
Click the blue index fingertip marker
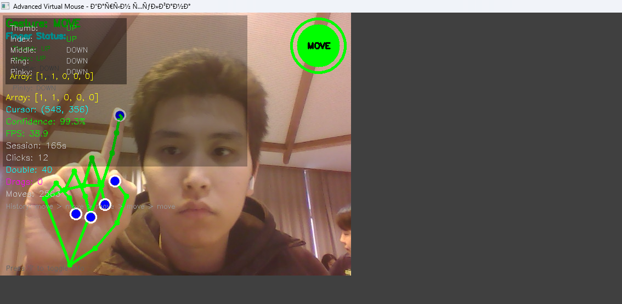pos(120,115)
